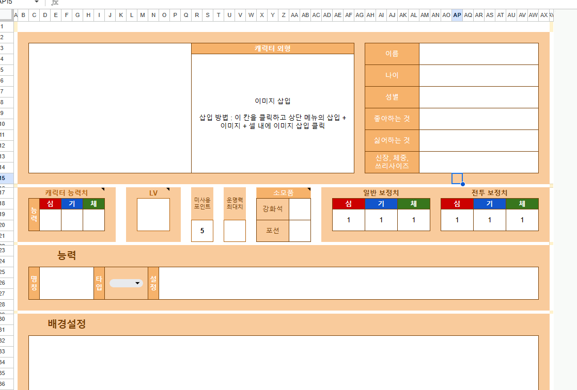Viewport: 577px width, 390px height.
Task: Open the 타입 dropdown chip
Action: point(126,283)
